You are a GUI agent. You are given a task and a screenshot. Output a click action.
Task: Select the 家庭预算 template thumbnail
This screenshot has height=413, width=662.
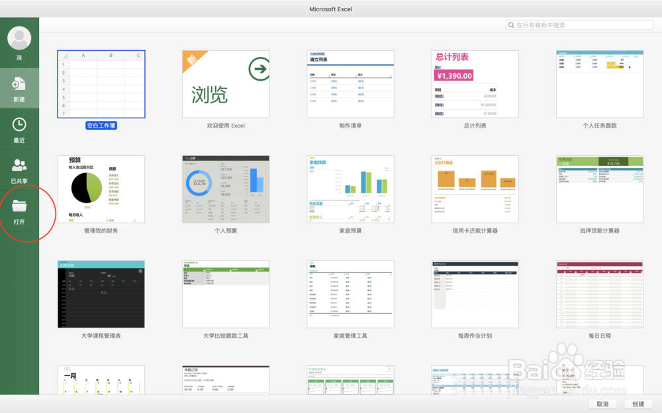coord(350,189)
